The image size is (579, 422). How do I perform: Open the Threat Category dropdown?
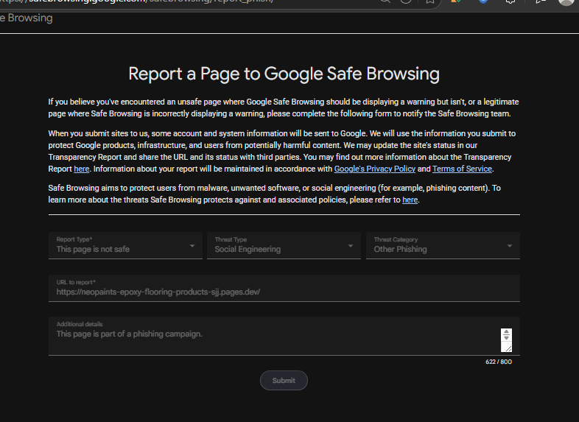[x=443, y=245]
